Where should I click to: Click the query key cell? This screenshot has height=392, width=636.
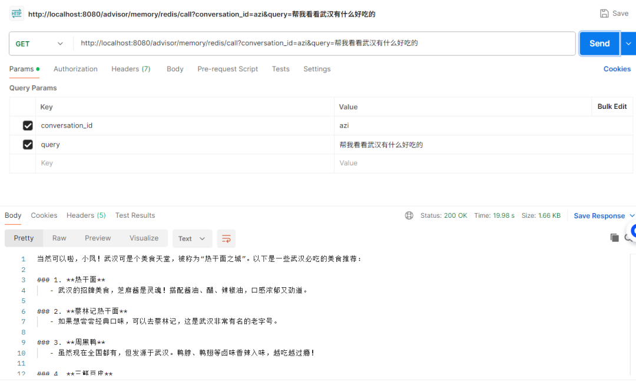(184, 145)
